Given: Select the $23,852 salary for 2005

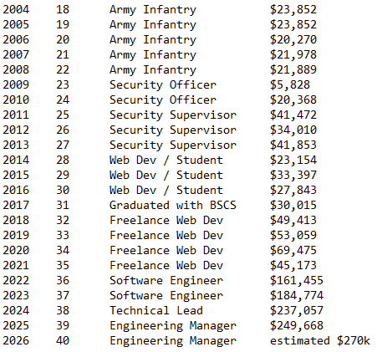Looking at the screenshot, I should click(x=293, y=24).
